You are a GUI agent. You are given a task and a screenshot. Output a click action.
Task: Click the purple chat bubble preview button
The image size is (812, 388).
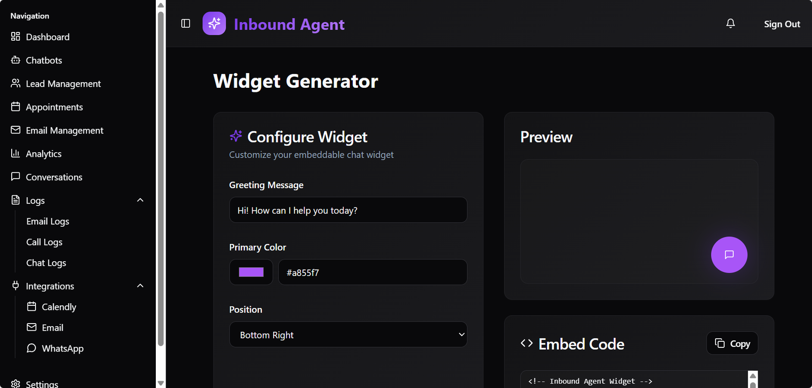click(x=729, y=255)
